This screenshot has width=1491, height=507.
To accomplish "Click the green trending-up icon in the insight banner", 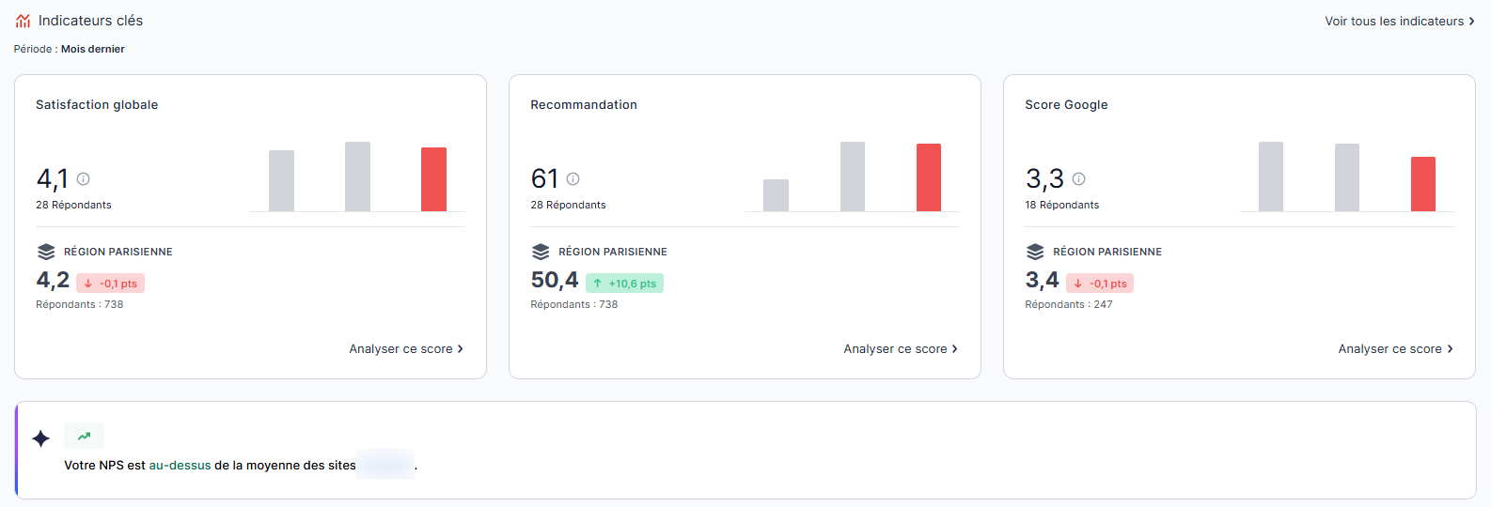I will 84,436.
